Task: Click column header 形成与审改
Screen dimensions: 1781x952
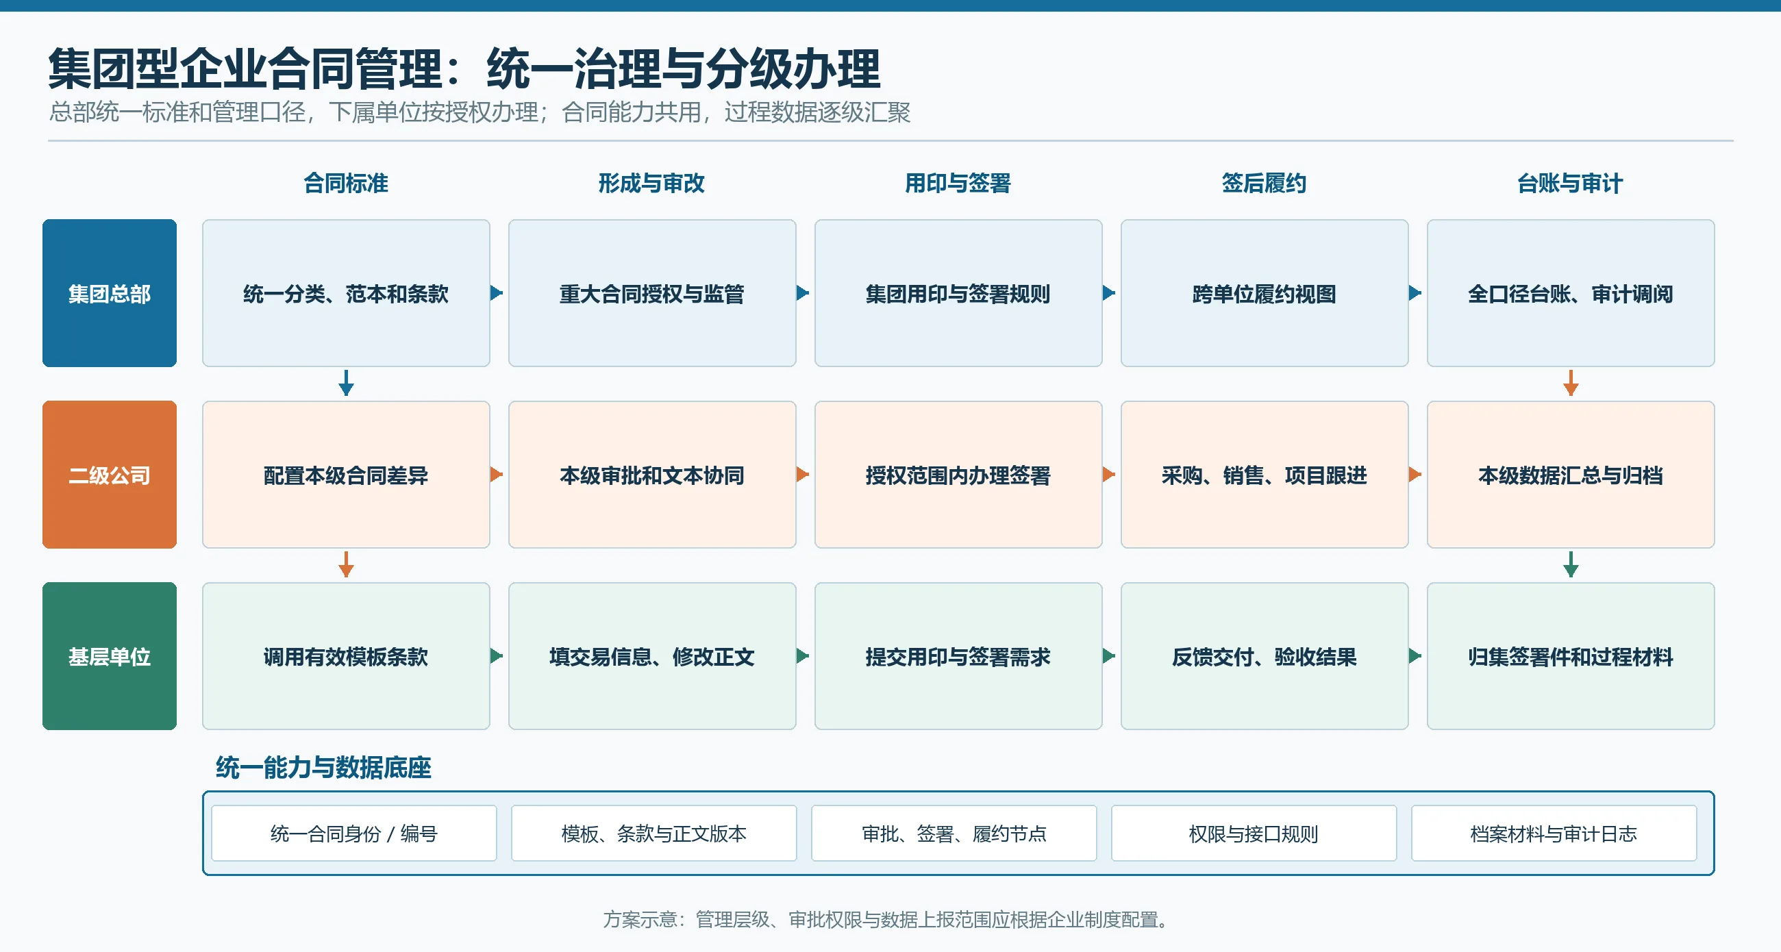Action: pyautogui.click(x=651, y=184)
